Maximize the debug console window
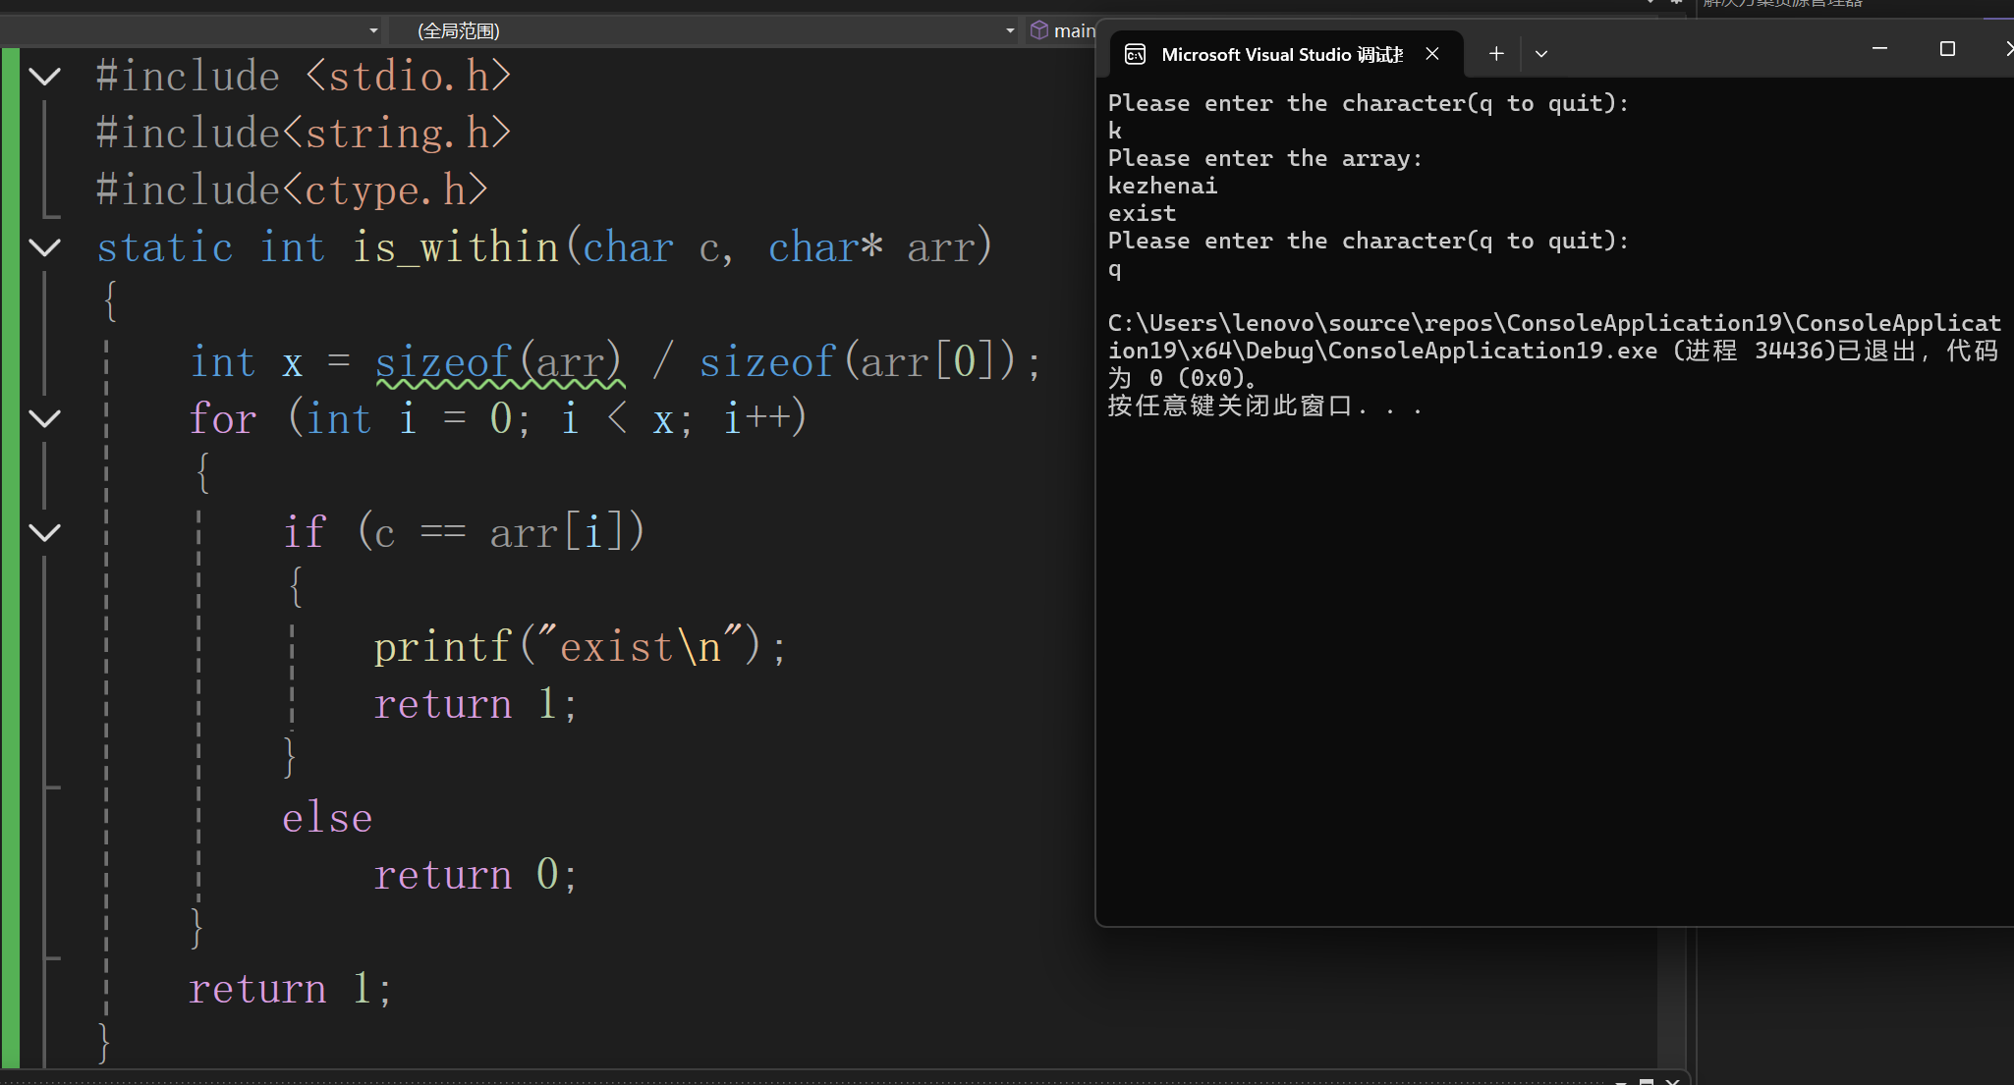The height and width of the screenshot is (1085, 2014). point(1947,49)
